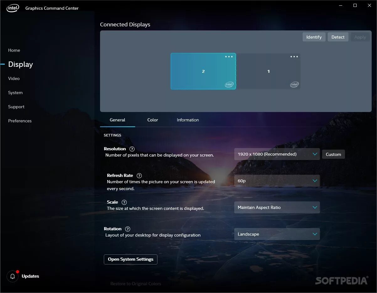Open System section in sidebar
Screen dimensions: 377x293
(x=15, y=93)
